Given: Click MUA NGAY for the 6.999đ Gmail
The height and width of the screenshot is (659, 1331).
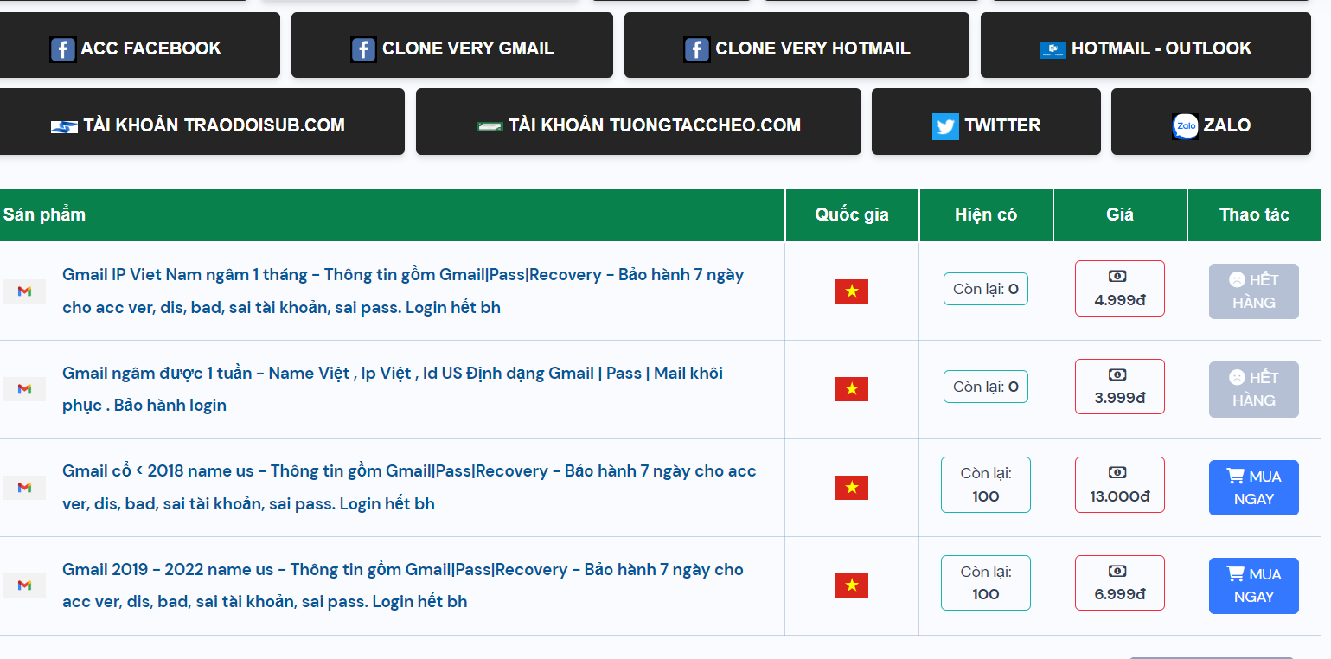Looking at the screenshot, I should click(1254, 585).
